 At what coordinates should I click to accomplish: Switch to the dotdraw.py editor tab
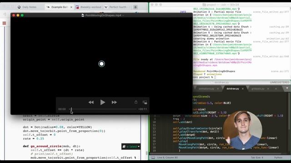[x=233, y=89]
